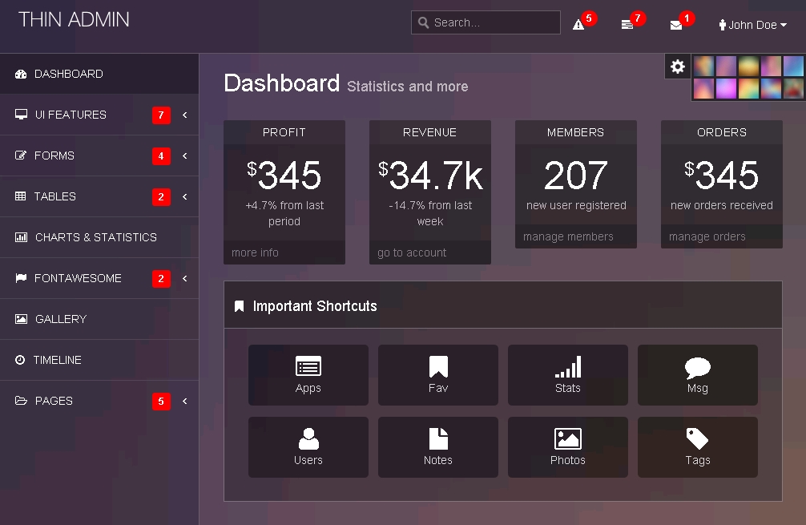Open the Fav bookmark shortcut
The height and width of the screenshot is (525, 806).
tap(438, 375)
